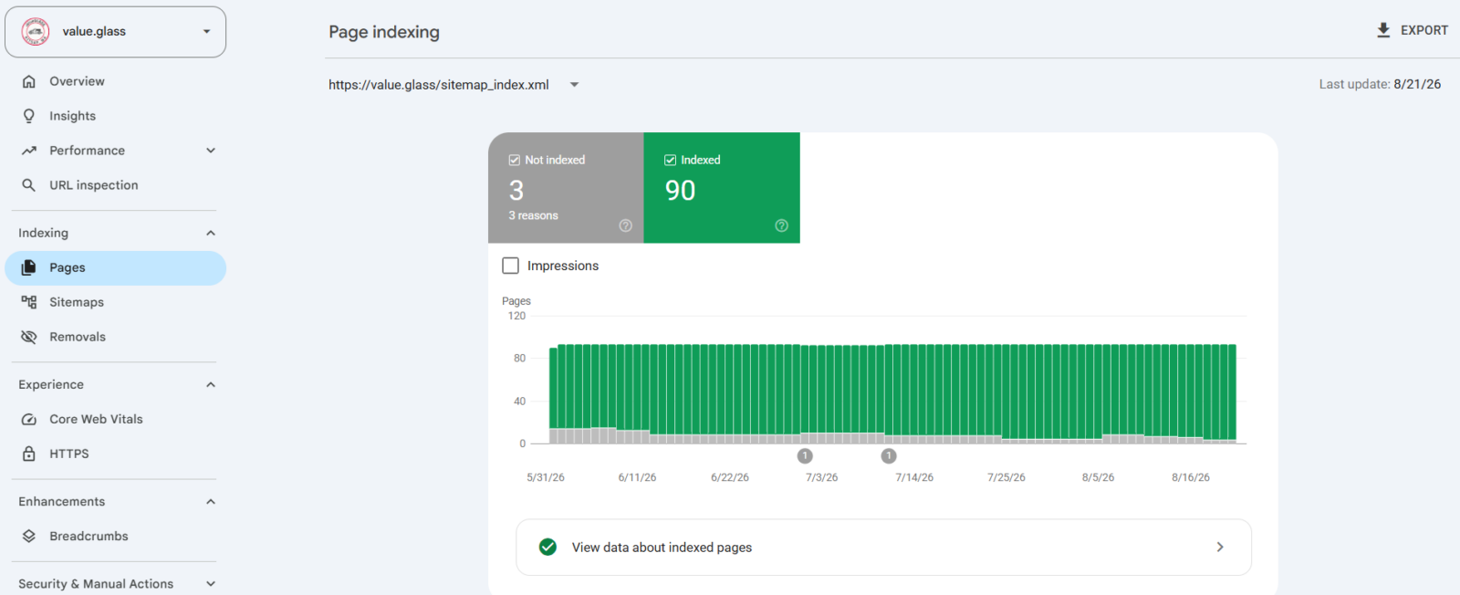Click the Core Web Vitals gauge icon
Screen dimensions: 1460x595
(29, 419)
